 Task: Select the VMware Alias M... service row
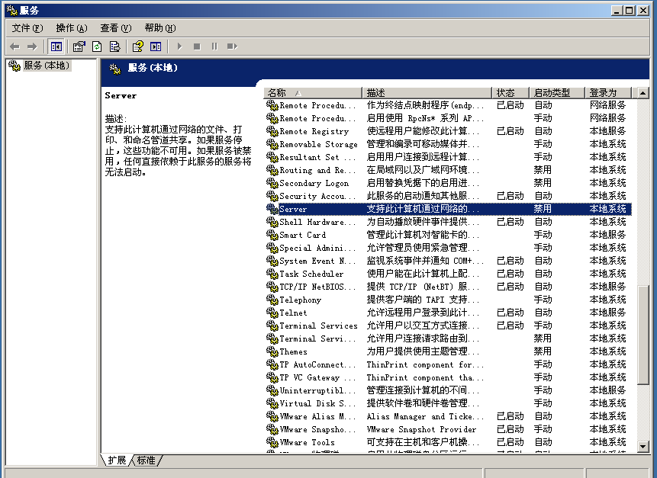pyautogui.click(x=448, y=416)
